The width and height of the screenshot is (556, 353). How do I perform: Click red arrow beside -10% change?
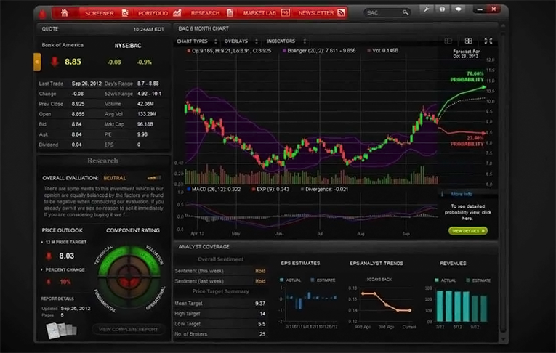point(49,282)
